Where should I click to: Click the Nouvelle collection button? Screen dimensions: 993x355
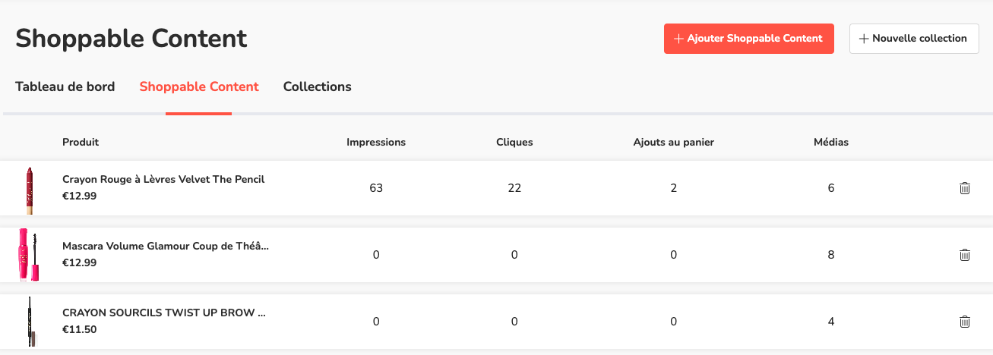pos(913,39)
